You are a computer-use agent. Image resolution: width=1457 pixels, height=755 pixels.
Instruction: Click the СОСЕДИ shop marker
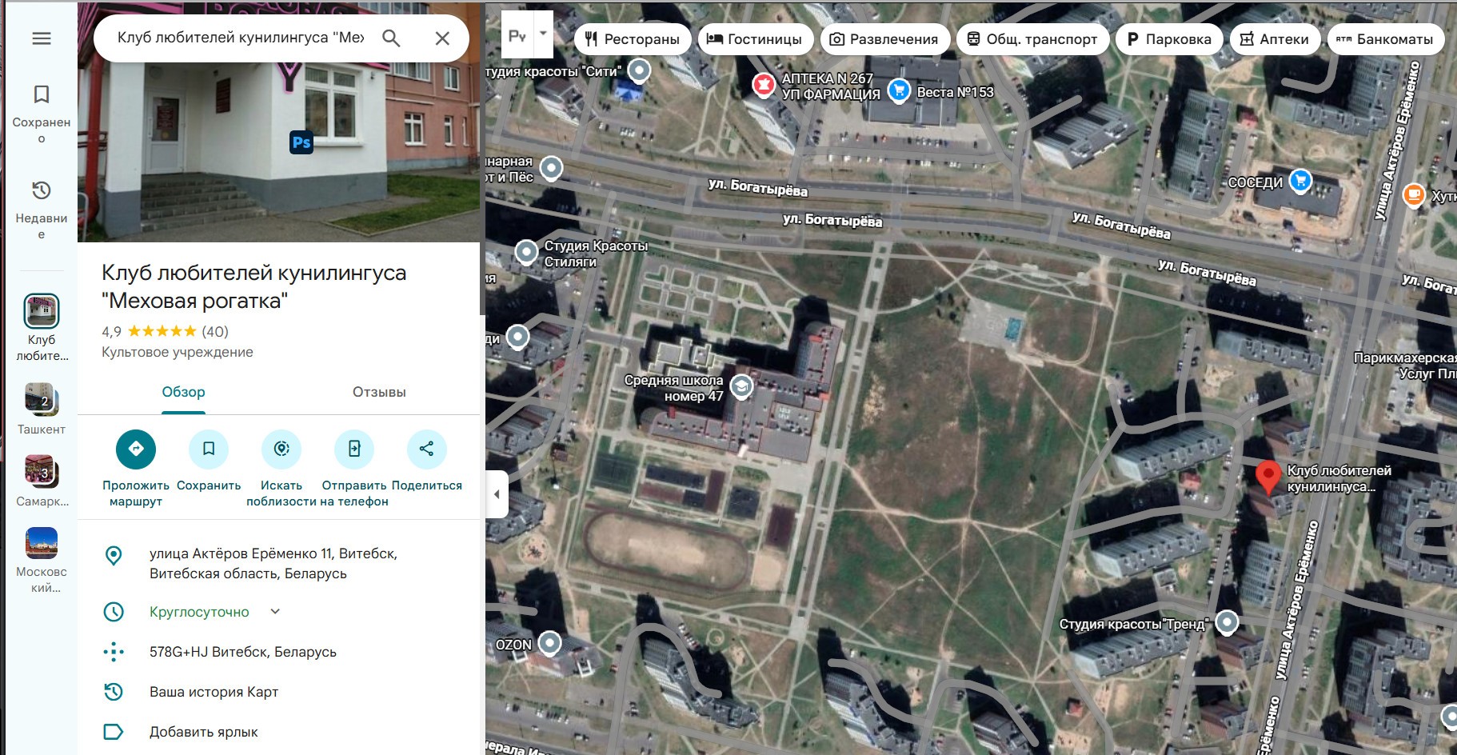(1301, 181)
